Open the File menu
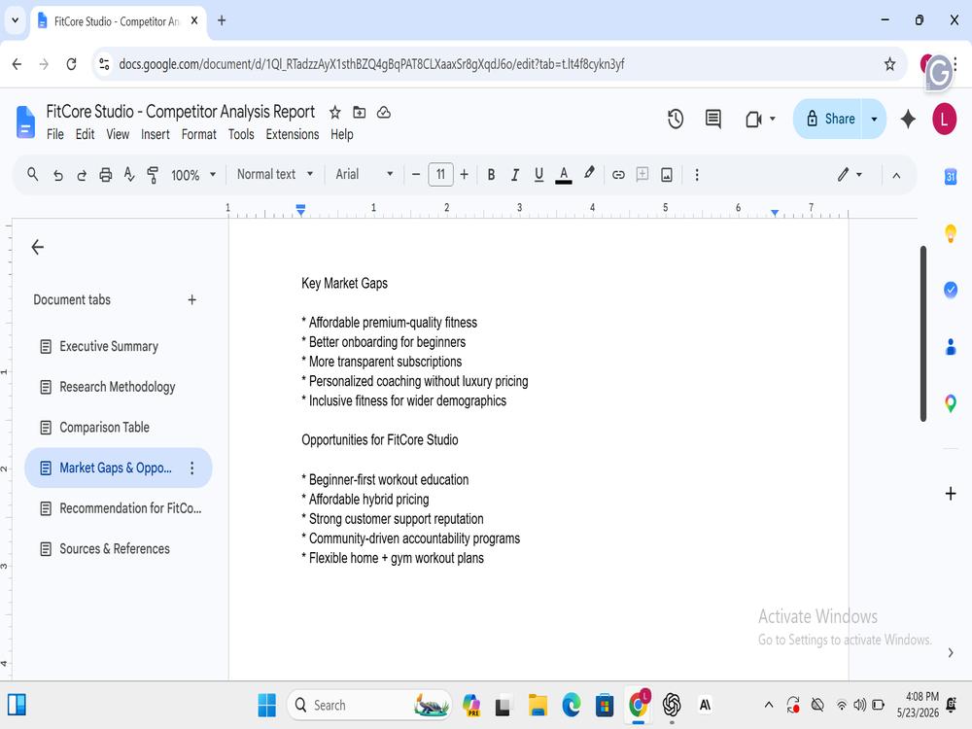The width and height of the screenshot is (972, 729). (x=55, y=134)
